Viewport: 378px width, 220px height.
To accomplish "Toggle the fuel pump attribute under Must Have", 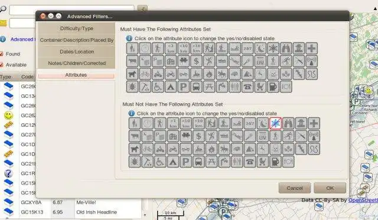I will (273, 87).
